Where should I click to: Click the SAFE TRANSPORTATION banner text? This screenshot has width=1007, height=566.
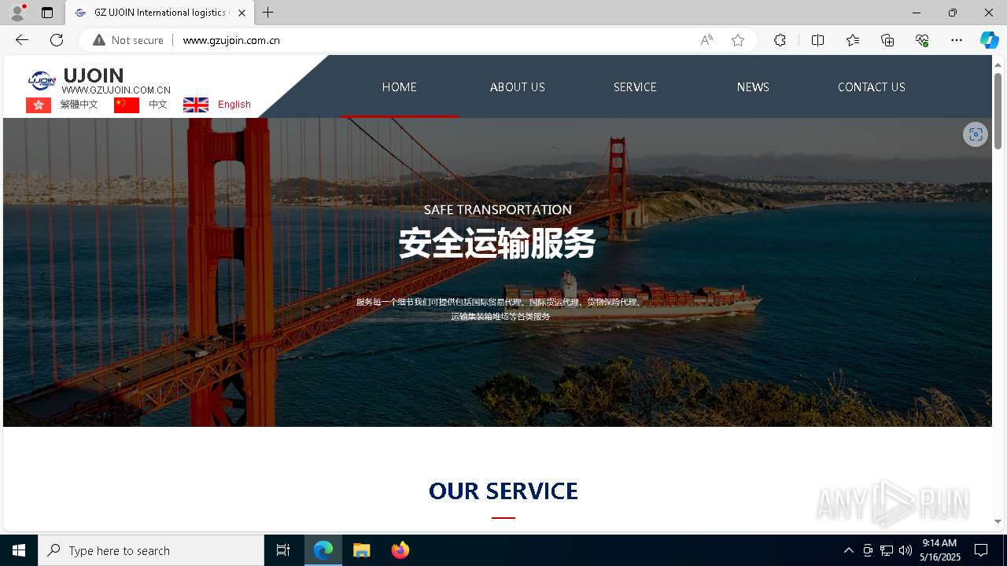pyautogui.click(x=498, y=210)
